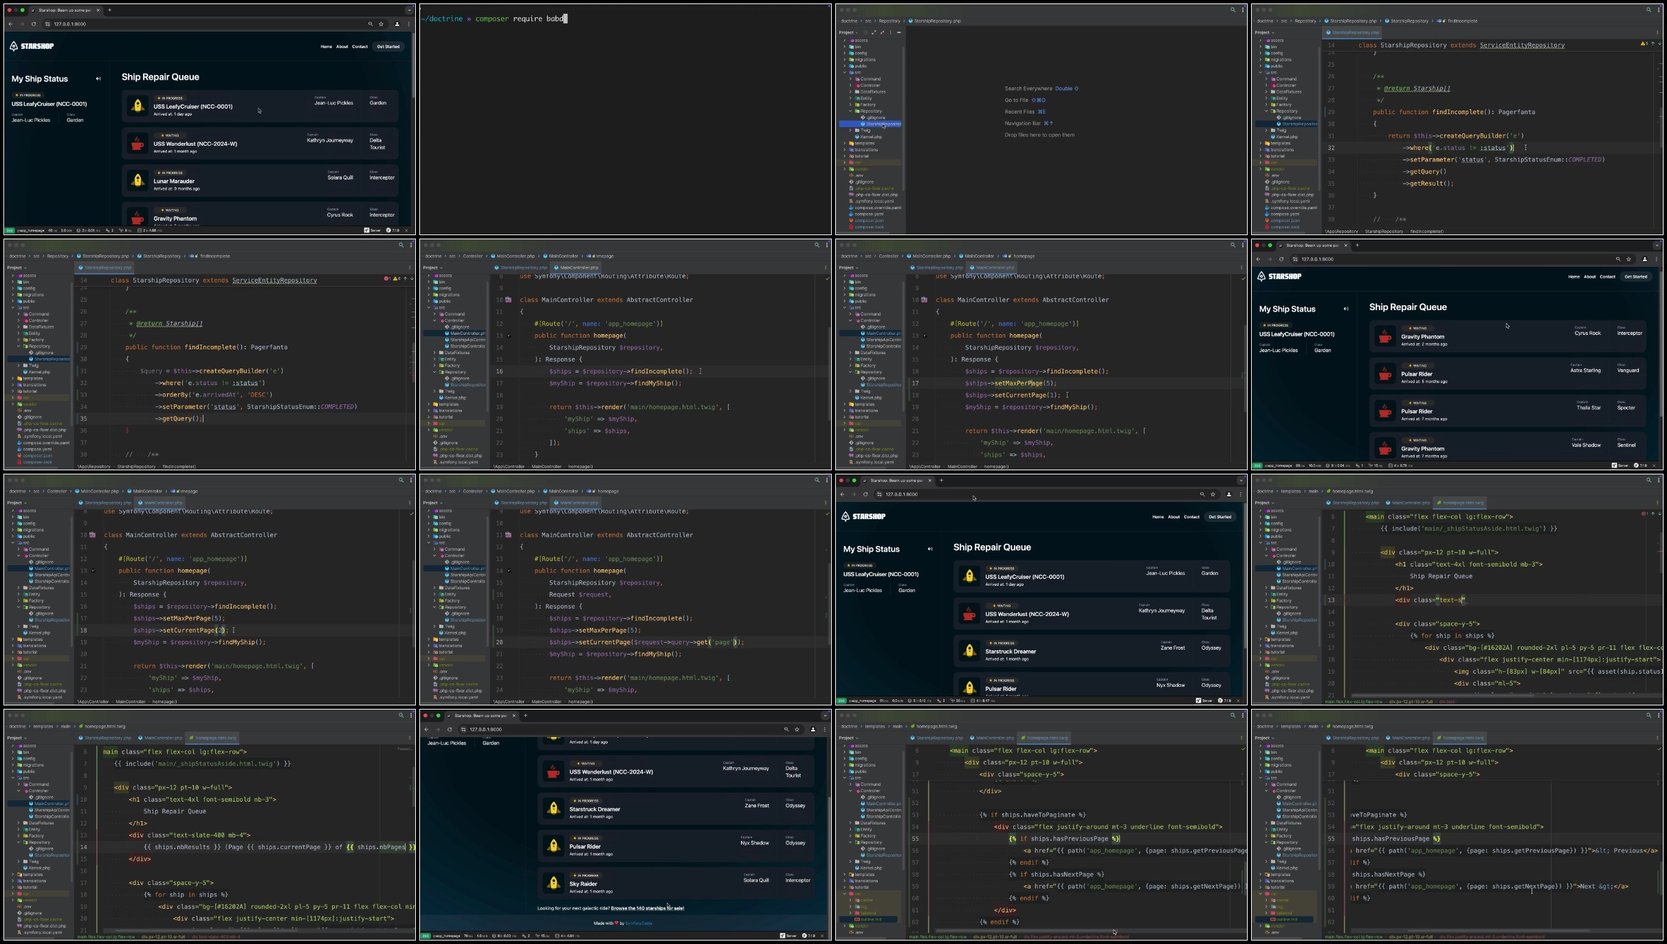Click 'Recent Files' hint text
1667x944 pixels.
point(1019,112)
